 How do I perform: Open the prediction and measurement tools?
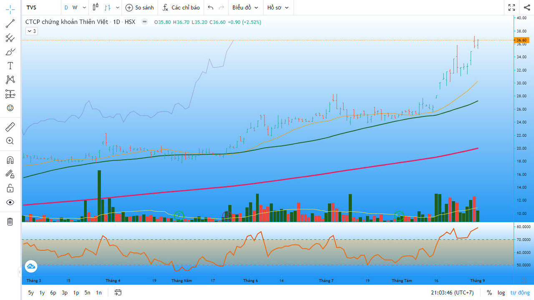[10, 94]
